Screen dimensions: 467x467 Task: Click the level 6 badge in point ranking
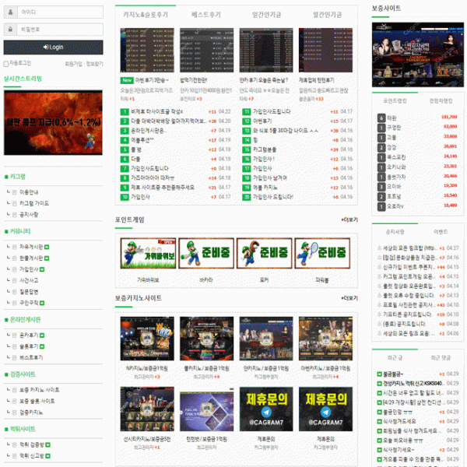tap(381, 118)
